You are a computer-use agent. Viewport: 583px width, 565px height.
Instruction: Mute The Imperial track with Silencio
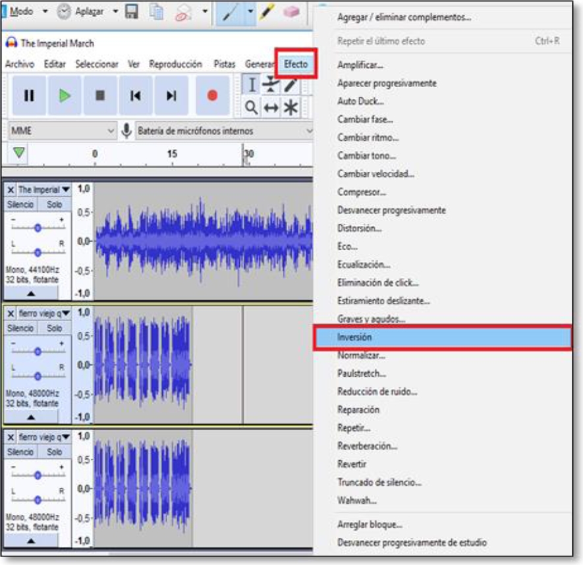point(20,205)
